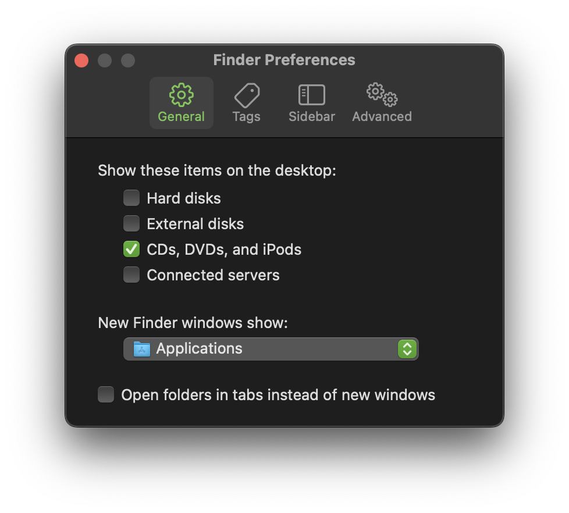The height and width of the screenshot is (513, 569).
Task: Click the Hard disks label text
Action: (x=184, y=198)
